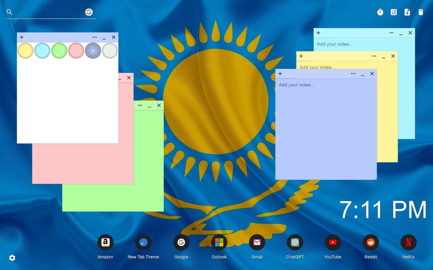
Task: Open the three-dots menu on the purple note
Action: point(353,74)
